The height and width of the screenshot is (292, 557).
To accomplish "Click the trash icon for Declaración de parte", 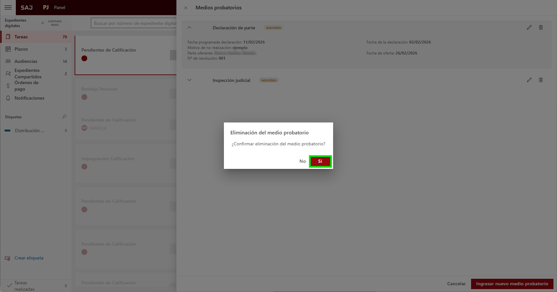I will pos(541,28).
